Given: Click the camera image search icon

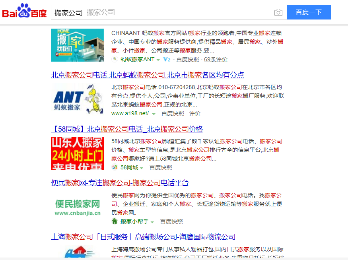Looking at the screenshot, I should 278,12.
